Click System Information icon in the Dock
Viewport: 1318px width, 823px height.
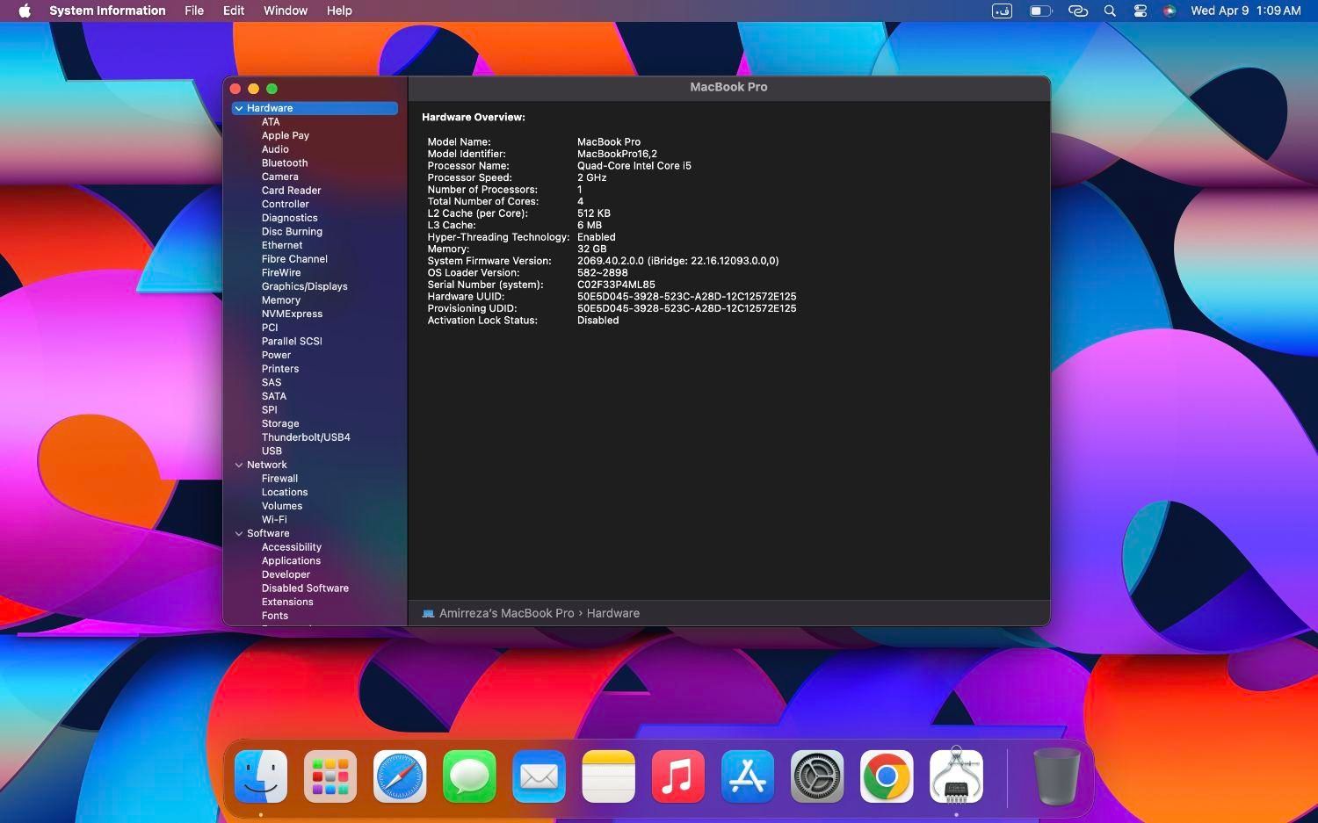[956, 776]
